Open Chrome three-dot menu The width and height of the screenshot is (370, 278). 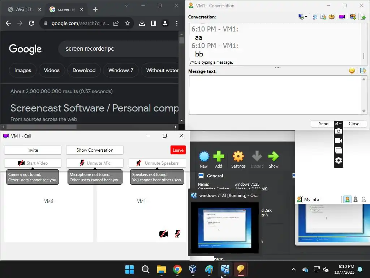[177, 23]
